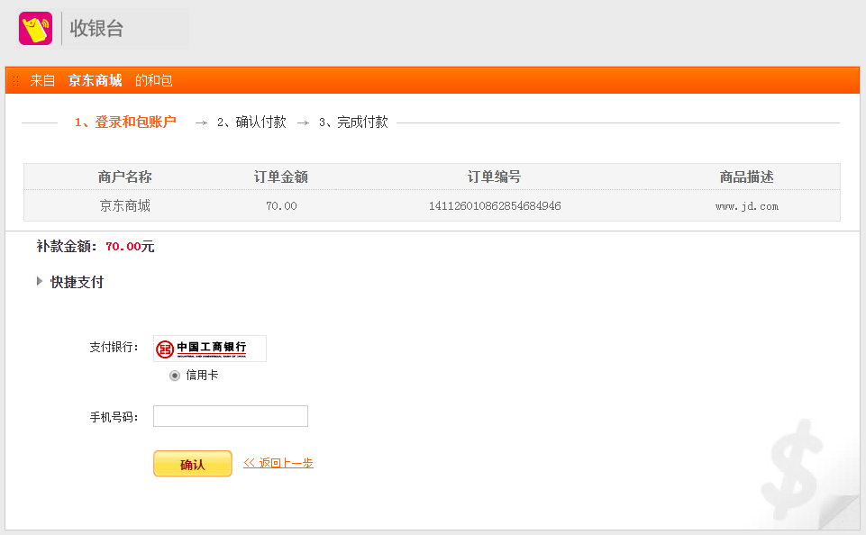The height and width of the screenshot is (535, 866).
Task: Click the 手机号码 input field
Action: (x=231, y=416)
